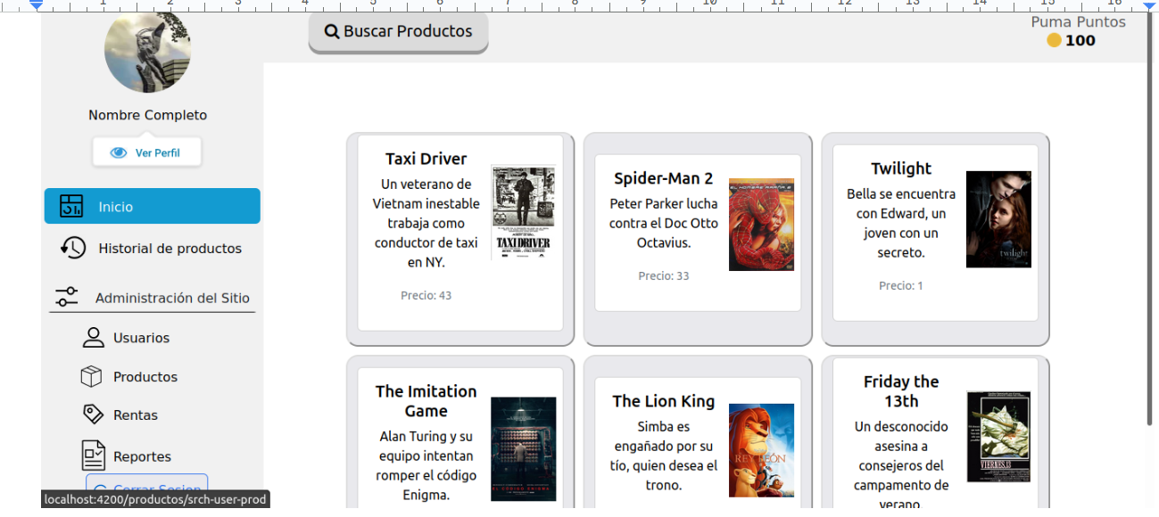Viewport: 1159px width, 517px height.
Task: Open the Taxi Driver movie poster
Action: click(x=523, y=212)
